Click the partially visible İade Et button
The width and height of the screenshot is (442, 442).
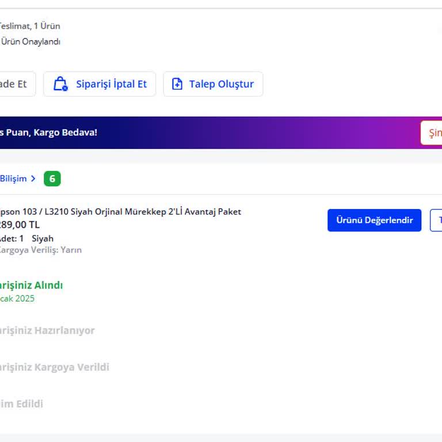coord(17,84)
